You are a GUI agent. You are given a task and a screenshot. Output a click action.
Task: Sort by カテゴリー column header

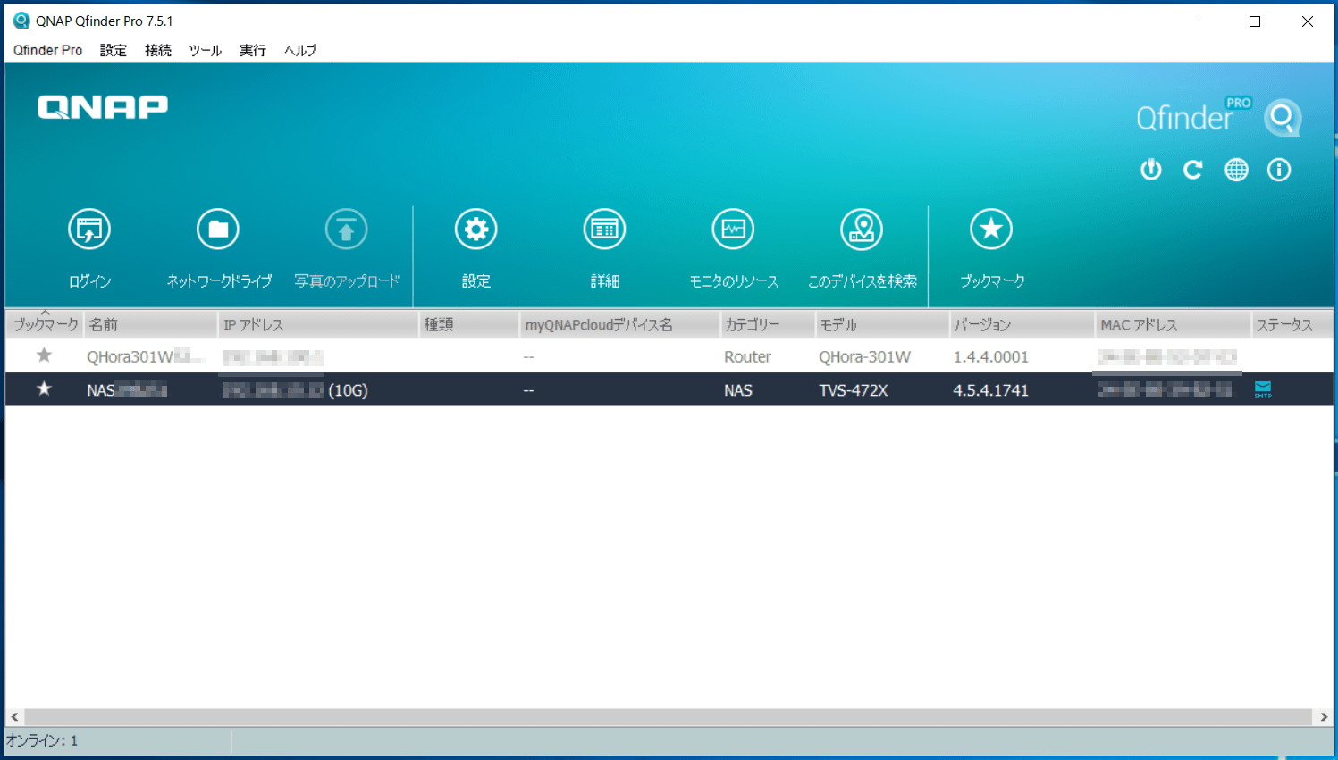768,324
